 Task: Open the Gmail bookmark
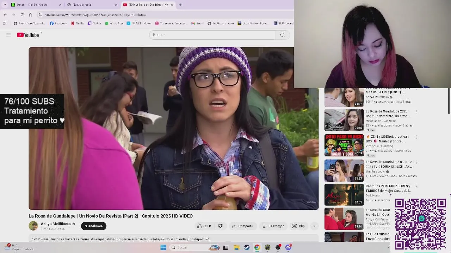click(197, 24)
